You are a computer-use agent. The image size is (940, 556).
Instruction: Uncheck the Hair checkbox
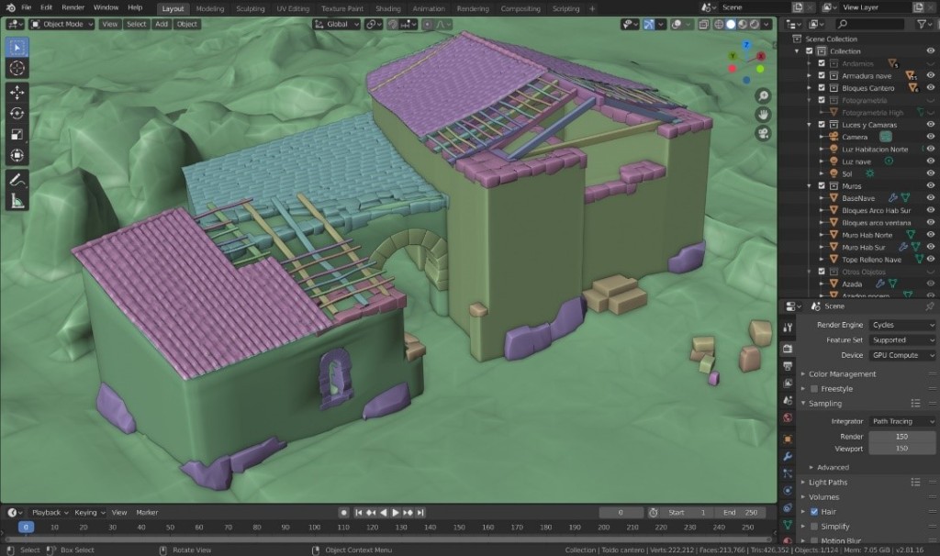coord(814,511)
